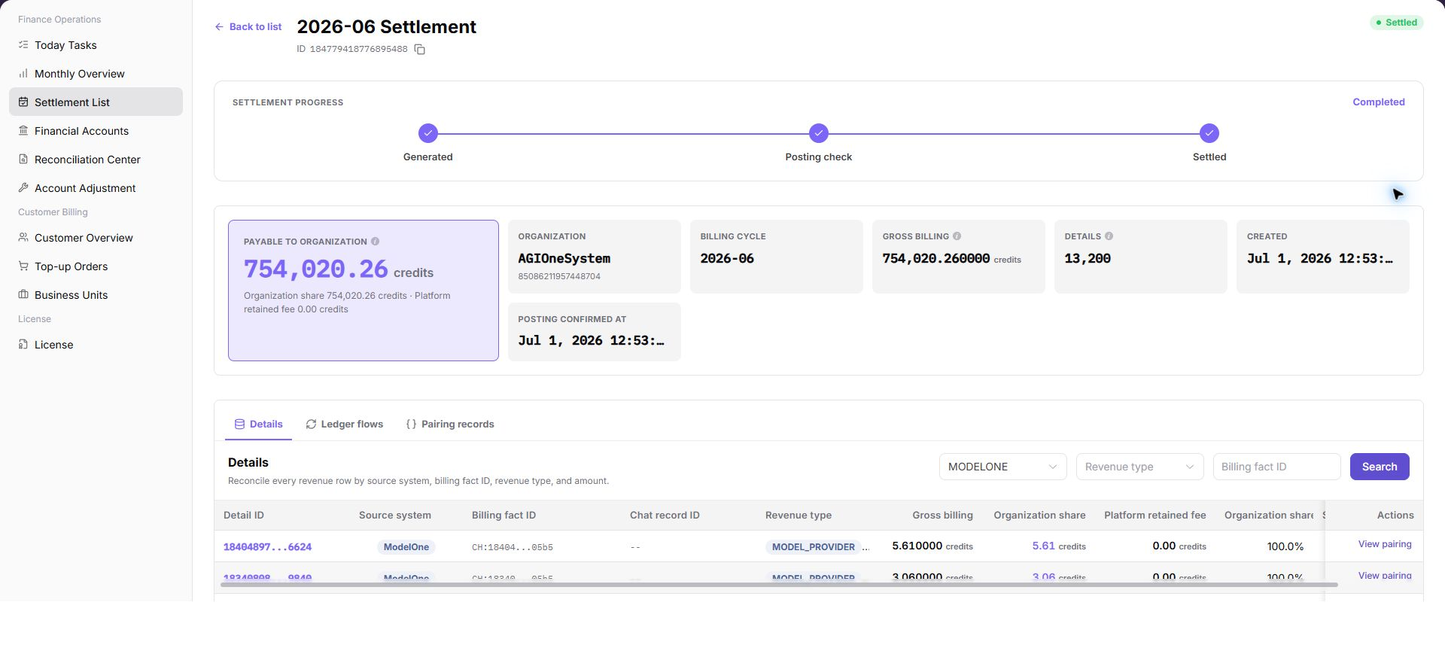This screenshot has width=1445, height=645.
Task: Click the Search button
Action: pos(1379,467)
